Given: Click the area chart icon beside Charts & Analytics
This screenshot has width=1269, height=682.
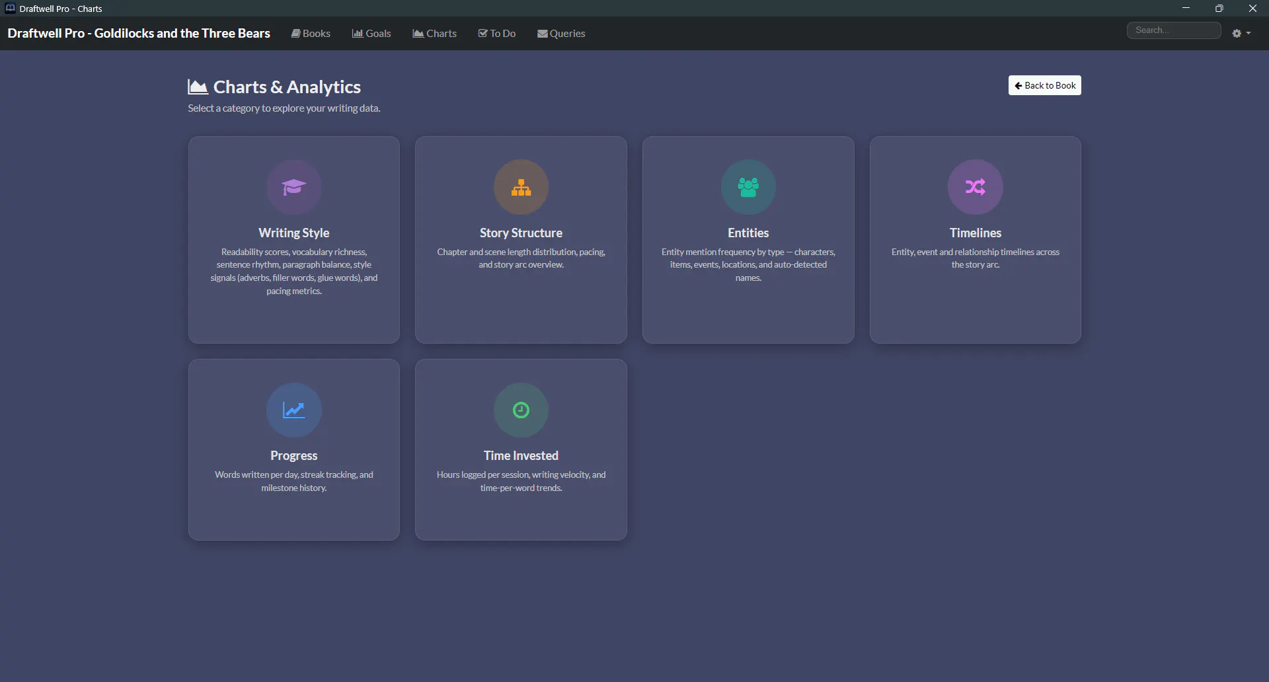Looking at the screenshot, I should 198,87.
